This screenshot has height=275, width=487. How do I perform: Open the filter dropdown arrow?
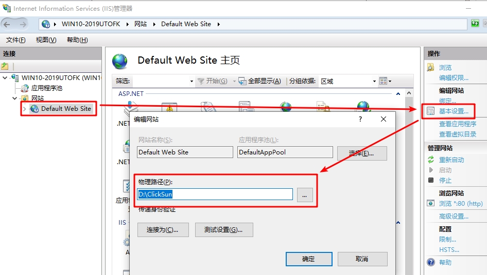(192, 82)
